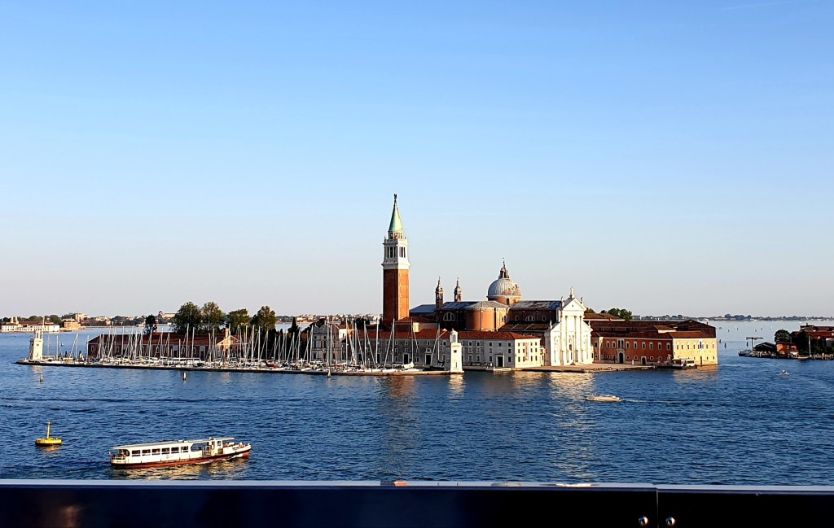Image resolution: width=834 pixels, height=528 pixels.
Task: Select the red brick building right of church
Action: pyautogui.click(x=631, y=347)
